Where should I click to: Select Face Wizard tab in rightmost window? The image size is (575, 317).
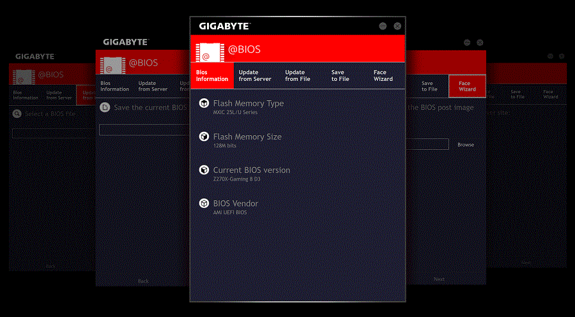click(551, 94)
